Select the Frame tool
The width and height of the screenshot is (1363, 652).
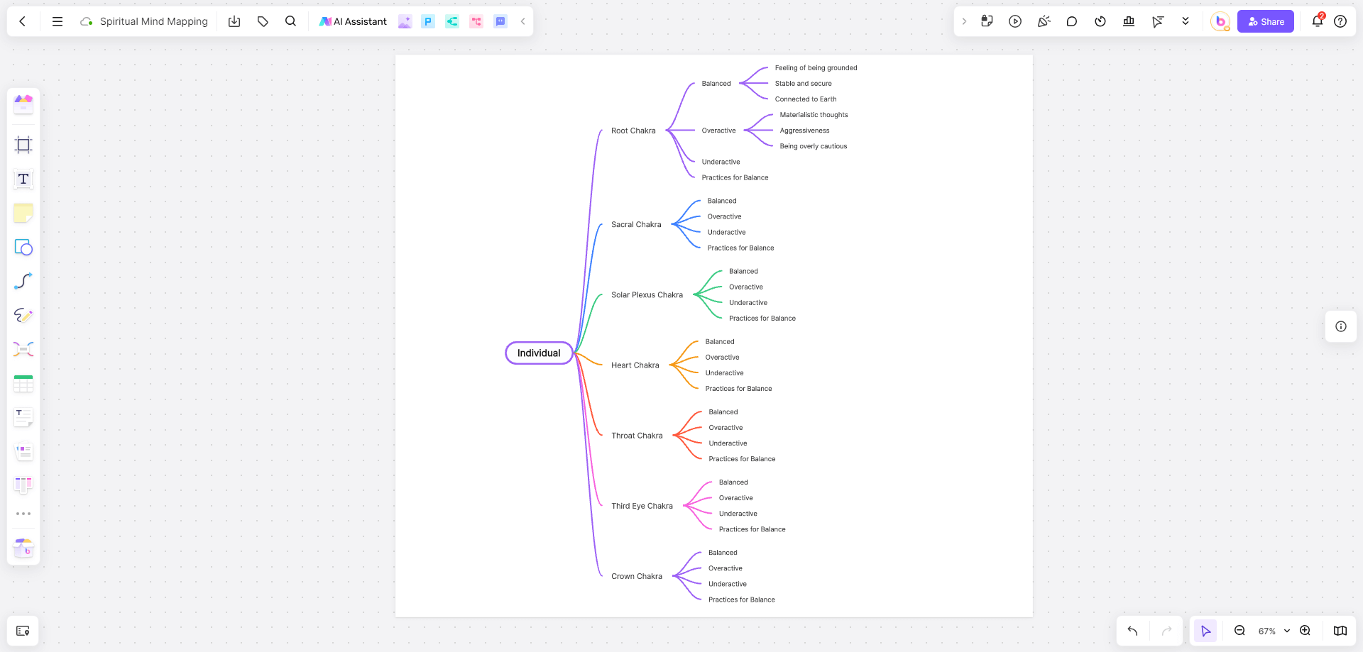coord(23,145)
